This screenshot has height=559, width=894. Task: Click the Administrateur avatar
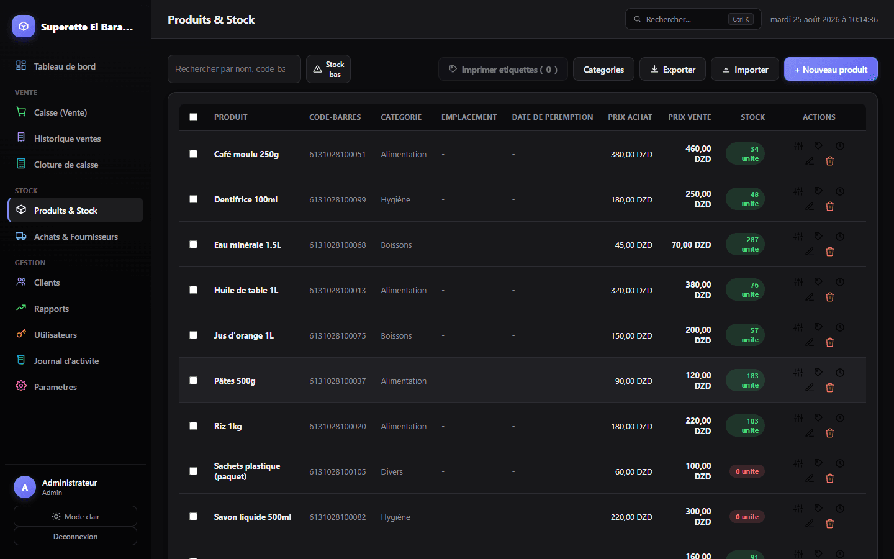tap(25, 488)
